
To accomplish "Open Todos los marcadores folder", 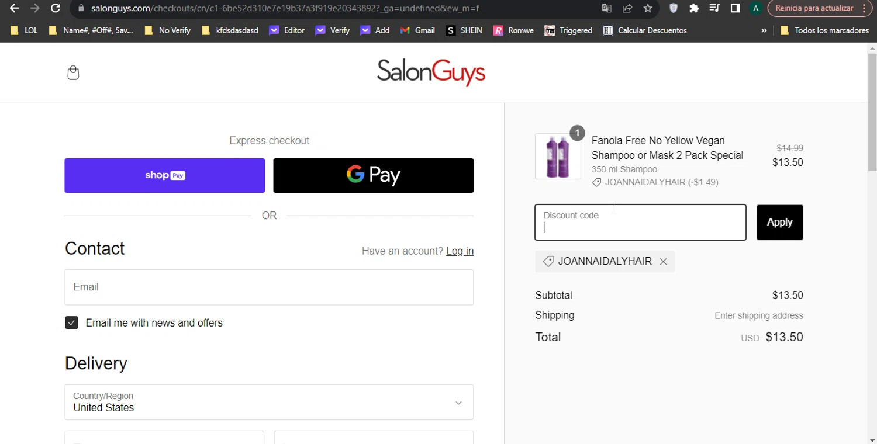I will pyautogui.click(x=824, y=30).
